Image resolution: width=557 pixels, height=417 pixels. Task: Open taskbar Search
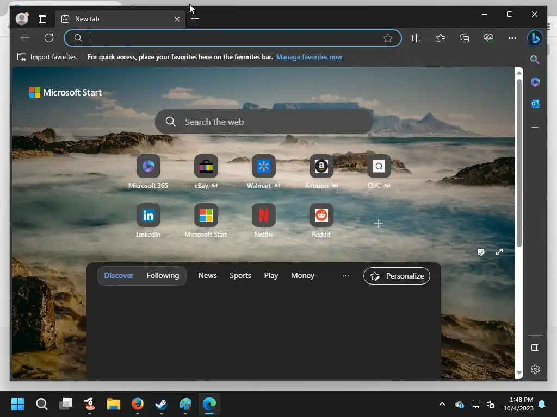pos(41,404)
